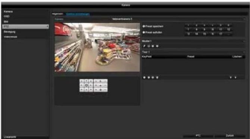Move camera diagonally down-left on PTZ pad
The width and height of the screenshot is (250, 139).
coord(82,90)
